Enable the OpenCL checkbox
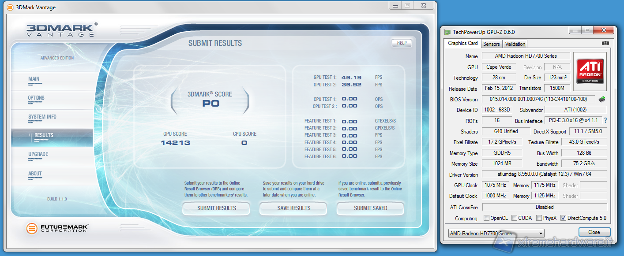624x256 pixels. (486, 218)
